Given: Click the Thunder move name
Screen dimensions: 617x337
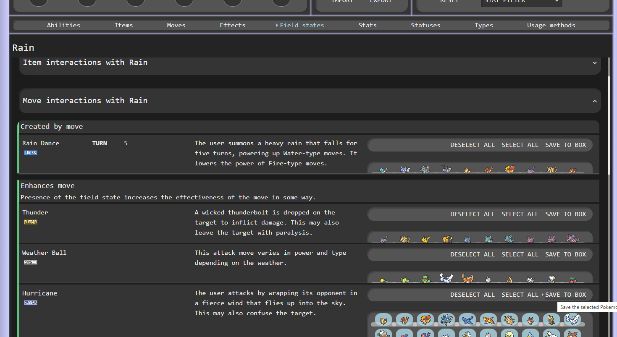Looking at the screenshot, I should 35,212.
